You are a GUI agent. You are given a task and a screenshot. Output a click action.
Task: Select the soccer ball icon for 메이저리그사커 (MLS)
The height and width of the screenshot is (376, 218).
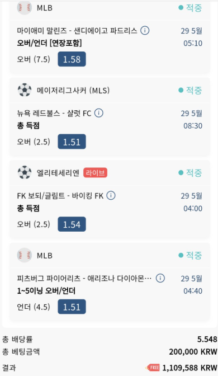coord(25,90)
